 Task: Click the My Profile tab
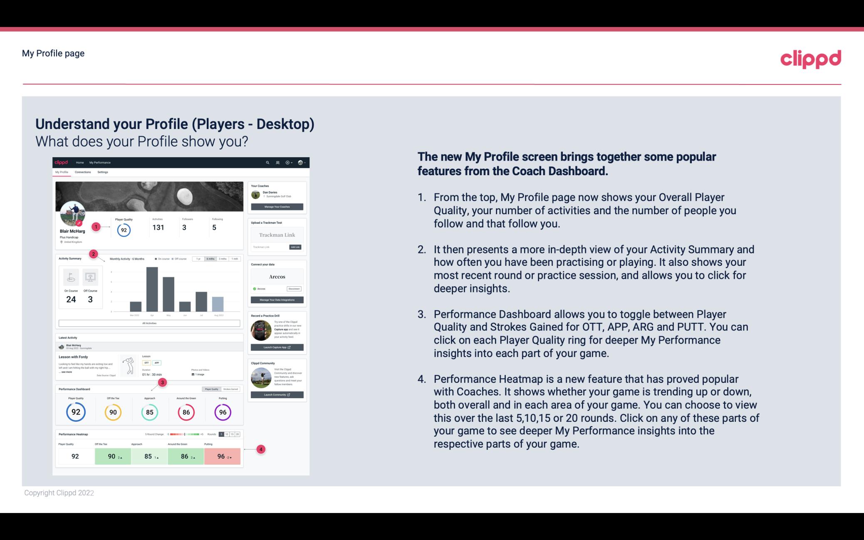tap(62, 173)
